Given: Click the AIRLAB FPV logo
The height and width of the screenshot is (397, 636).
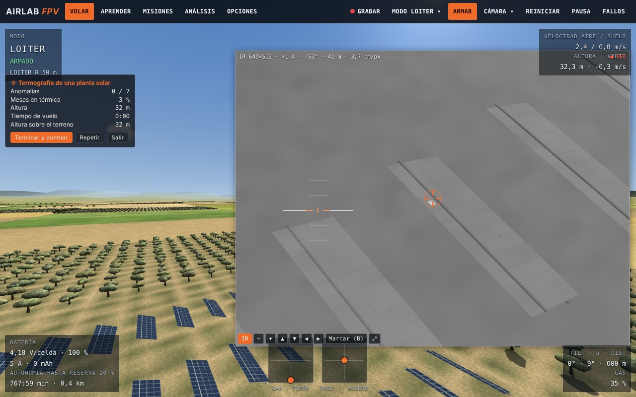Looking at the screenshot, I should tap(32, 11).
